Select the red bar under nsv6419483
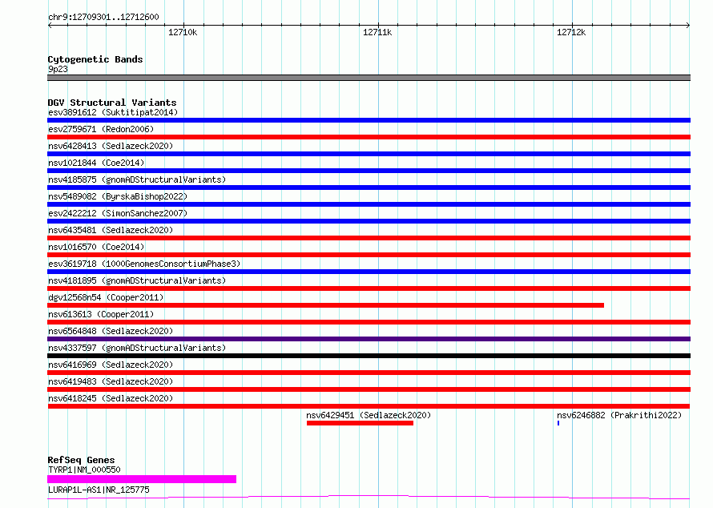The height and width of the screenshot is (508, 713). click(x=369, y=389)
